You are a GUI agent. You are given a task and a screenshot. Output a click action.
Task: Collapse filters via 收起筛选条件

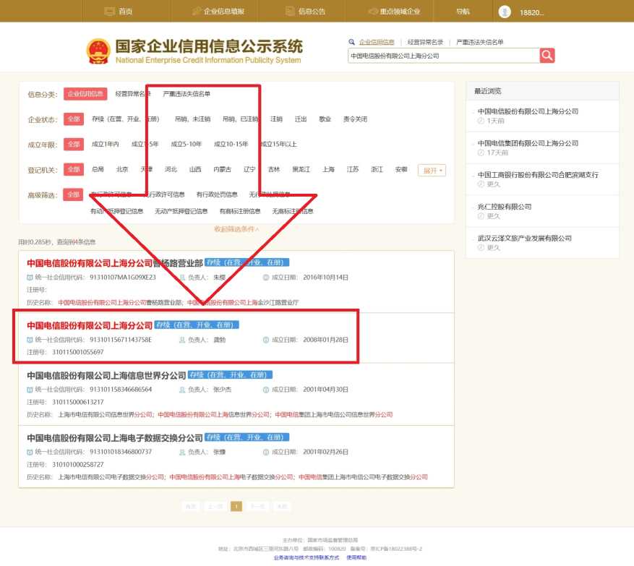236,229
